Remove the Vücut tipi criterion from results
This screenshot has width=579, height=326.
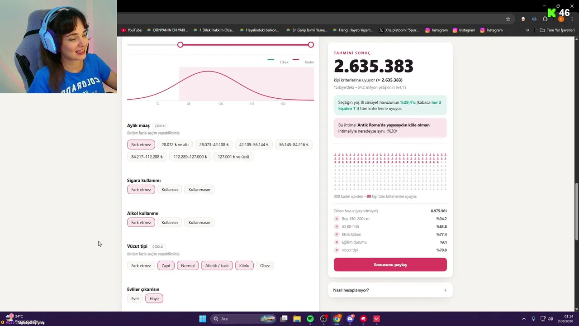pyautogui.click(x=337, y=250)
